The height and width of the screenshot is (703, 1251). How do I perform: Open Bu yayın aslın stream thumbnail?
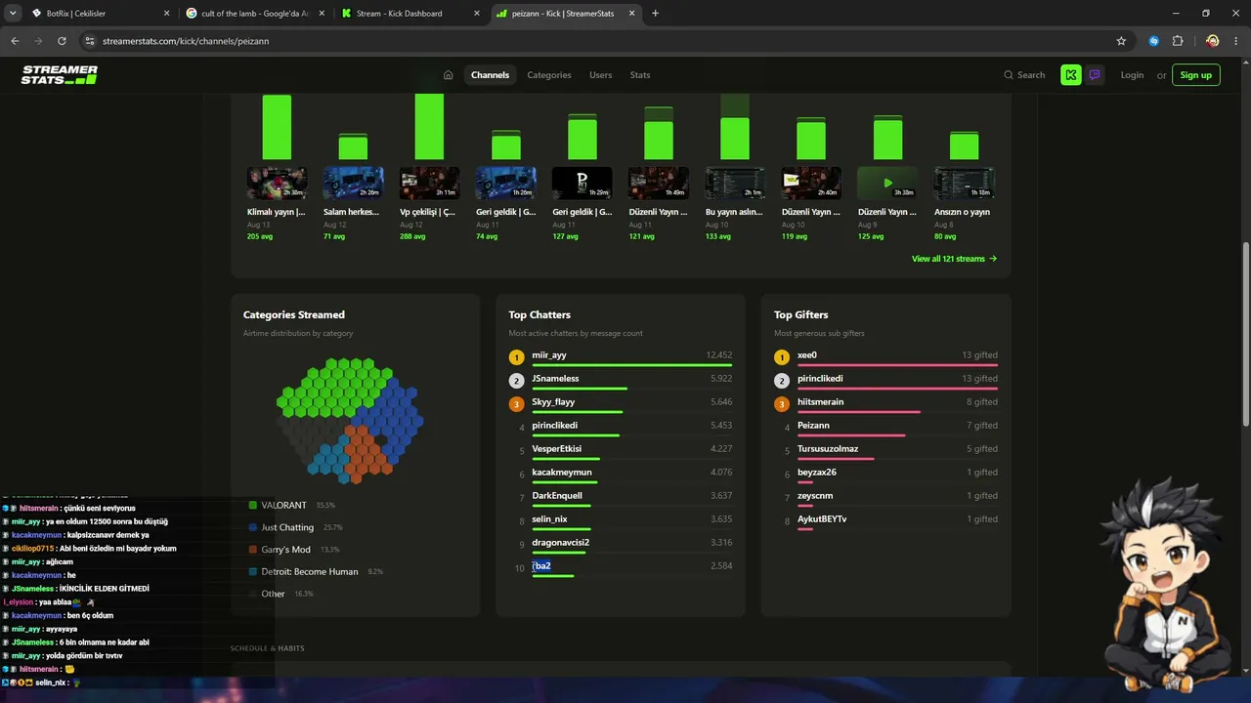point(735,183)
